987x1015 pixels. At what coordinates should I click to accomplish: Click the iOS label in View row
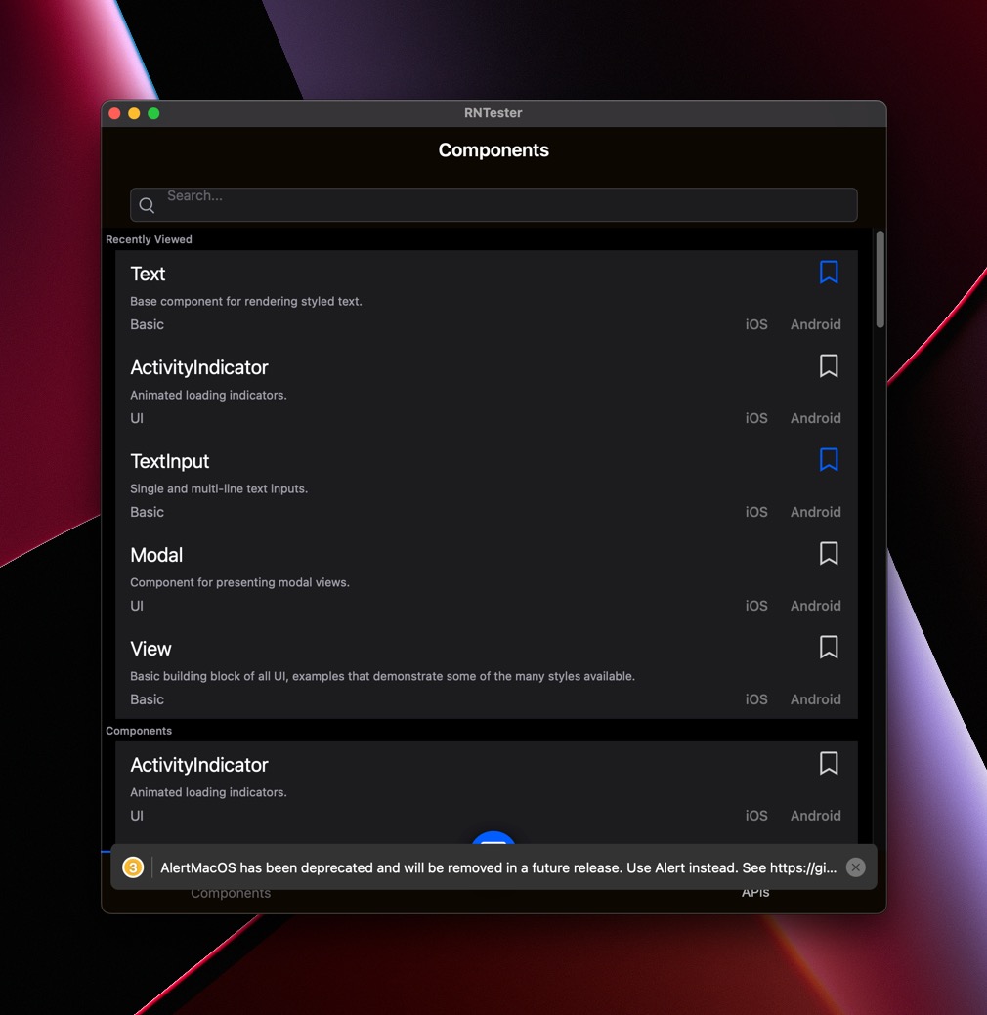click(755, 699)
